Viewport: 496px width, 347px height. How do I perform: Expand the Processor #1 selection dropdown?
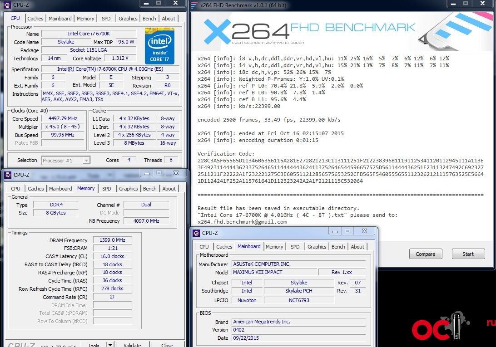(86, 161)
